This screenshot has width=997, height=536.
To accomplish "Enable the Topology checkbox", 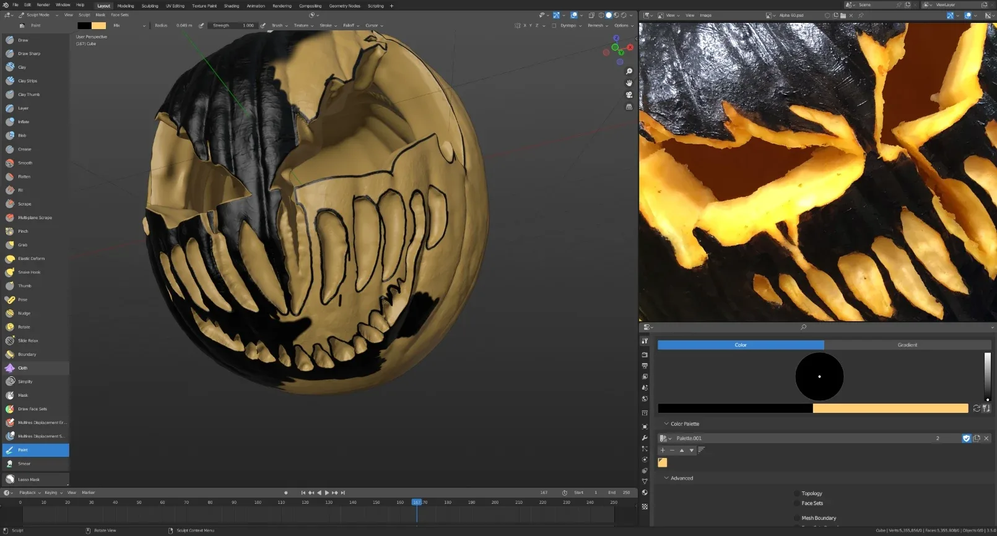I will (796, 493).
